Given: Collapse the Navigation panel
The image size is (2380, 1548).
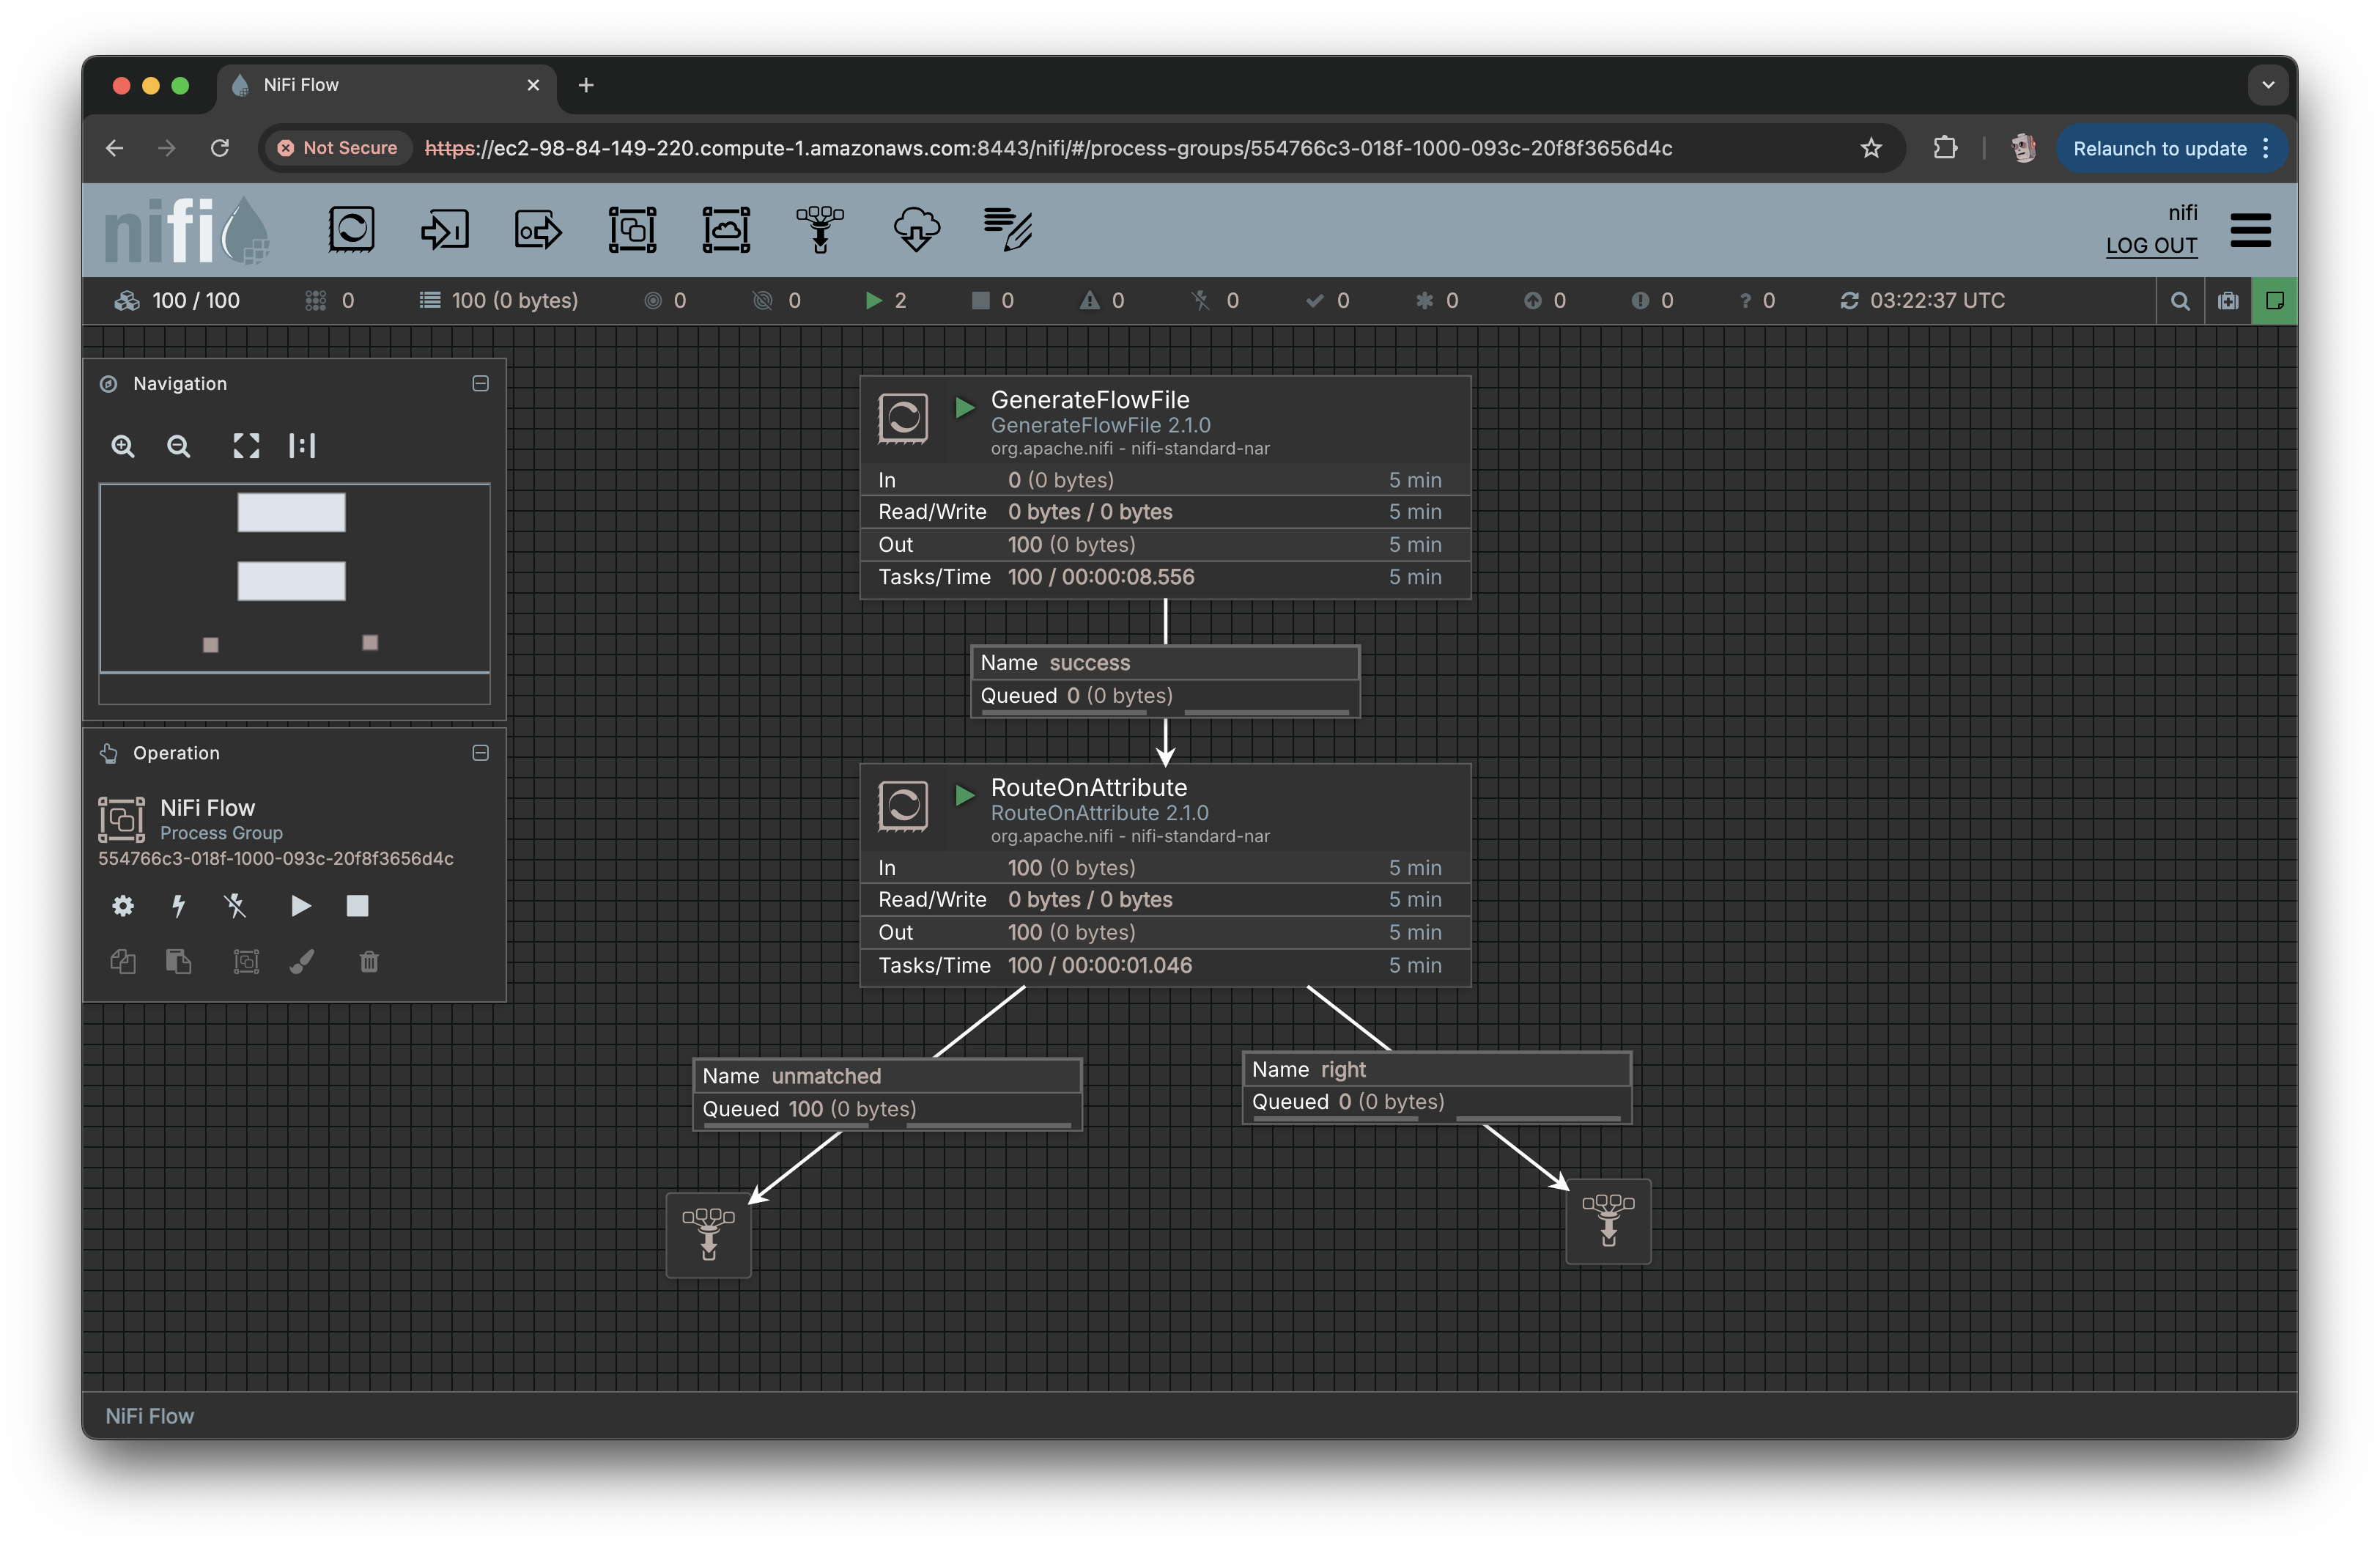Looking at the screenshot, I should click(x=480, y=384).
